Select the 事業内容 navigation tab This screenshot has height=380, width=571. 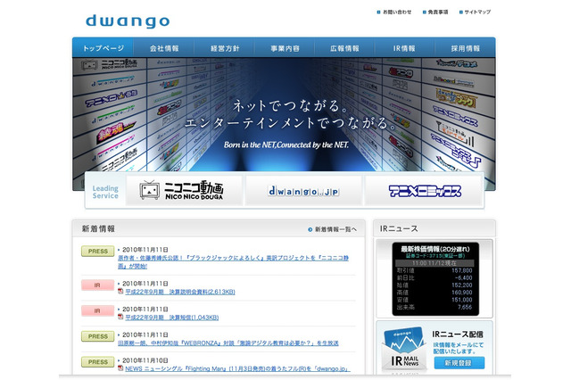[285, 48]
